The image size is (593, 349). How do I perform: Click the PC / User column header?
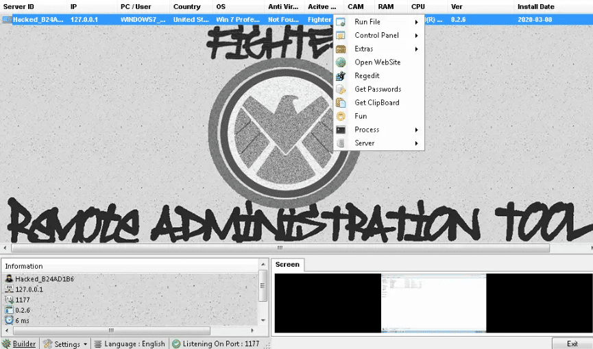coord(144,7)
